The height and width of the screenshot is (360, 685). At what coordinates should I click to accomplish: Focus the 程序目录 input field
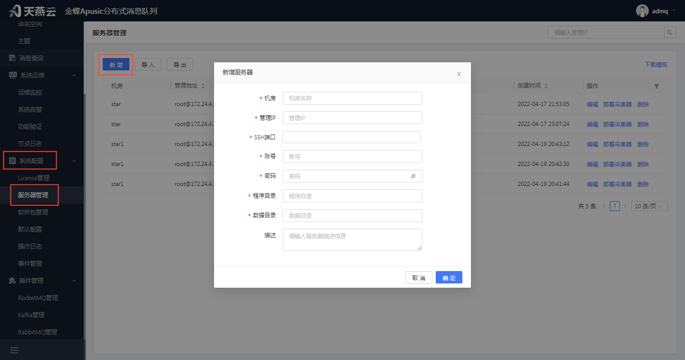coord(352,195)
